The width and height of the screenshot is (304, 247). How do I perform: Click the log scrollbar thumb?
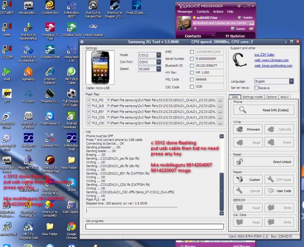[221, 192]
